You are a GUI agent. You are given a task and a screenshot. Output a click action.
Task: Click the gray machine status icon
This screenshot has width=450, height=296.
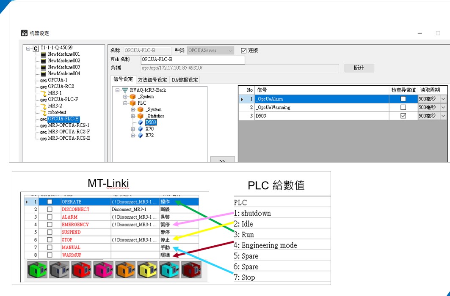pos(59,269)
